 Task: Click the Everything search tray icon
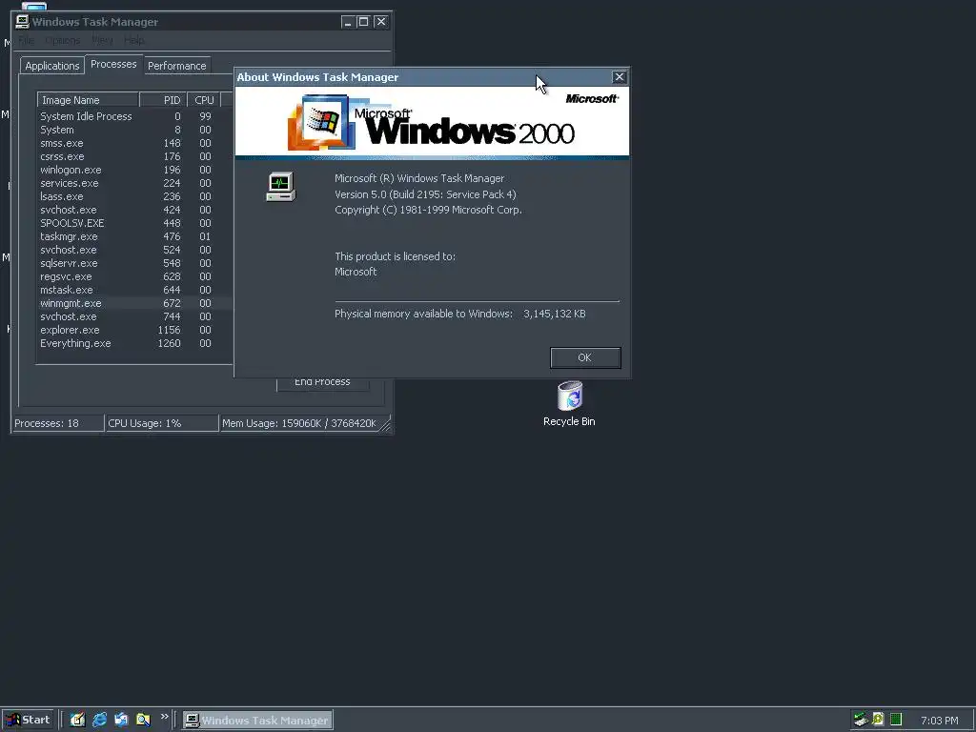878,719
